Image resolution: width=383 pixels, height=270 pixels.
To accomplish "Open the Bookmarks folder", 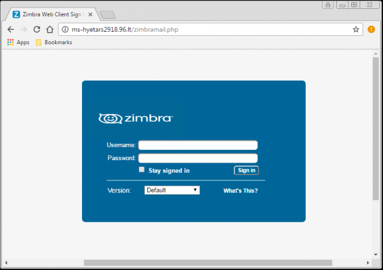I will 54,42.
